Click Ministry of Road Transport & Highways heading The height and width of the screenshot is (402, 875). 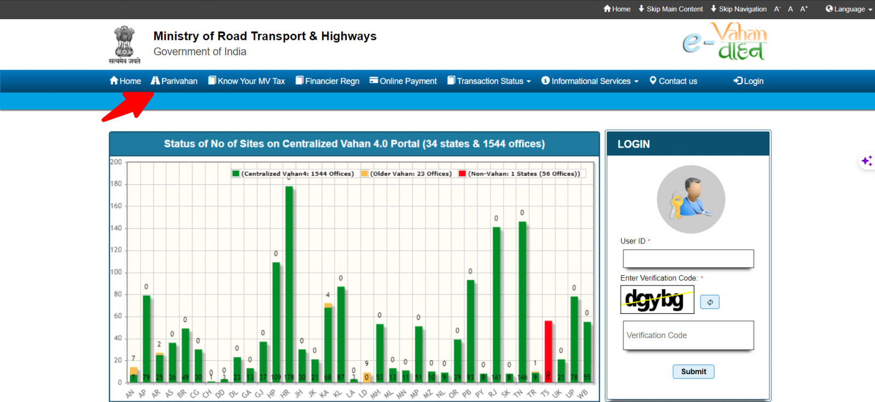(265, 36)
